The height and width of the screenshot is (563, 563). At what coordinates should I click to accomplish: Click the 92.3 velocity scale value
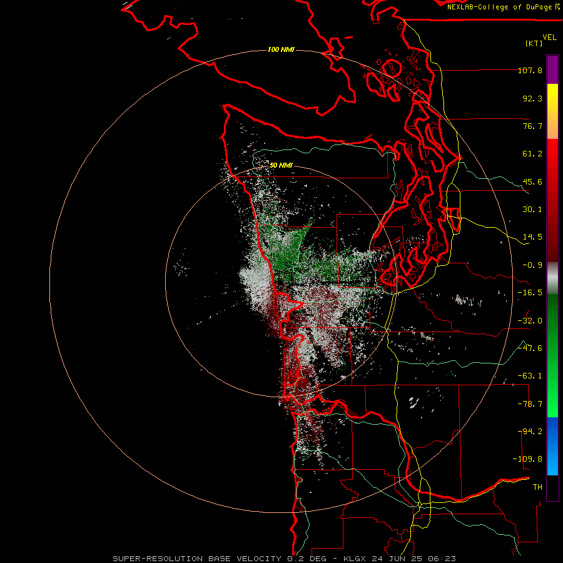point(532,98)
